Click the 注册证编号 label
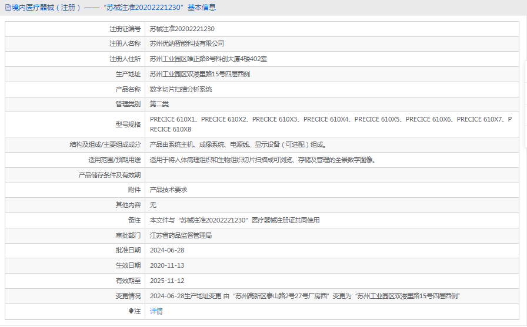Viewport: 527px width, 327px height. [125, 29]
